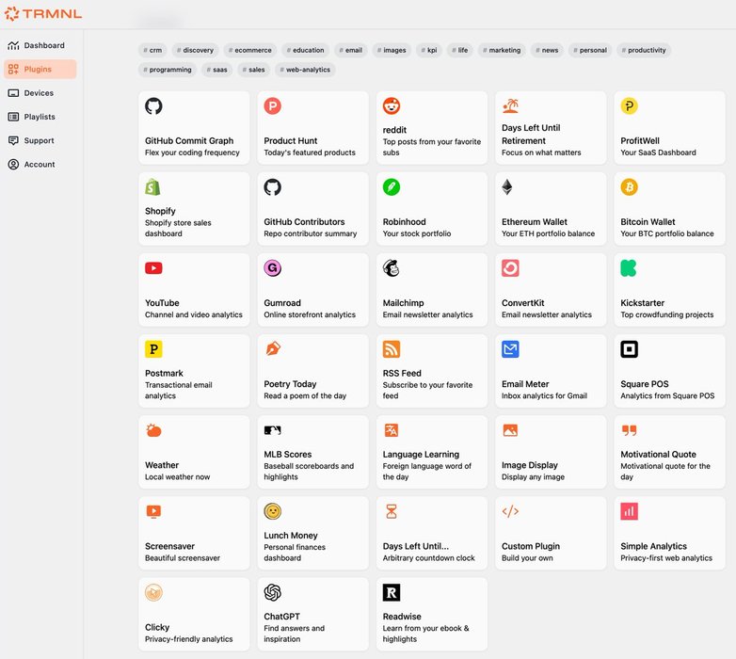Select the sales tag filter
Viewport: 736px width, 659px height.
point(253,70)
